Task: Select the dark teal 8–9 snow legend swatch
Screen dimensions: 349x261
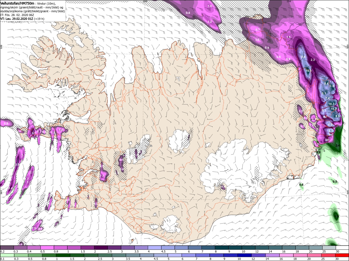Action: point(221,248)
